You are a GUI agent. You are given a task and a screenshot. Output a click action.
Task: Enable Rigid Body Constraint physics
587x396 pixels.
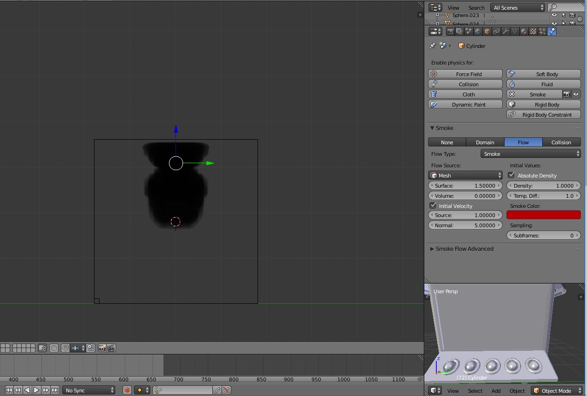pyautogui.click(x=544, y=114)
